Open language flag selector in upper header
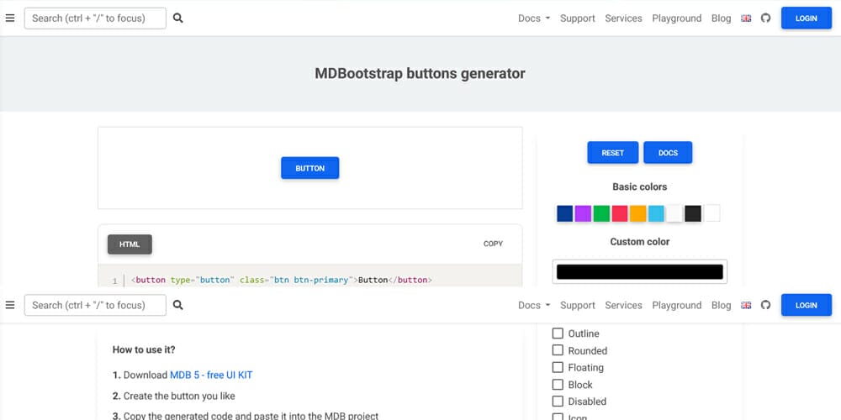 [746, 18]
